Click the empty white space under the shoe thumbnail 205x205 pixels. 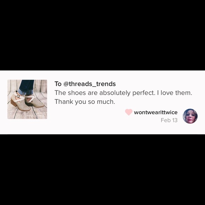pyautogui.click(x=27, y=127)
